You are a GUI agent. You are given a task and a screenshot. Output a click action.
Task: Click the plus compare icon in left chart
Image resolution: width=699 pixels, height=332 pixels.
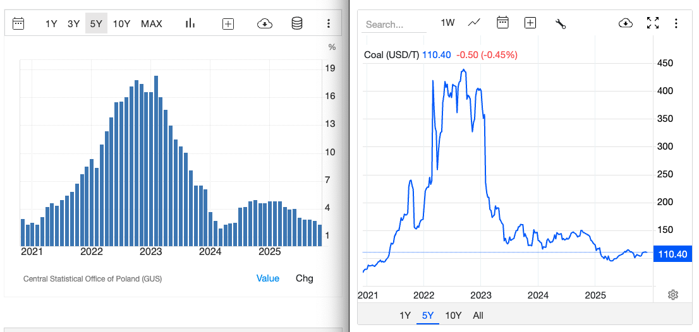coord(228,24)
